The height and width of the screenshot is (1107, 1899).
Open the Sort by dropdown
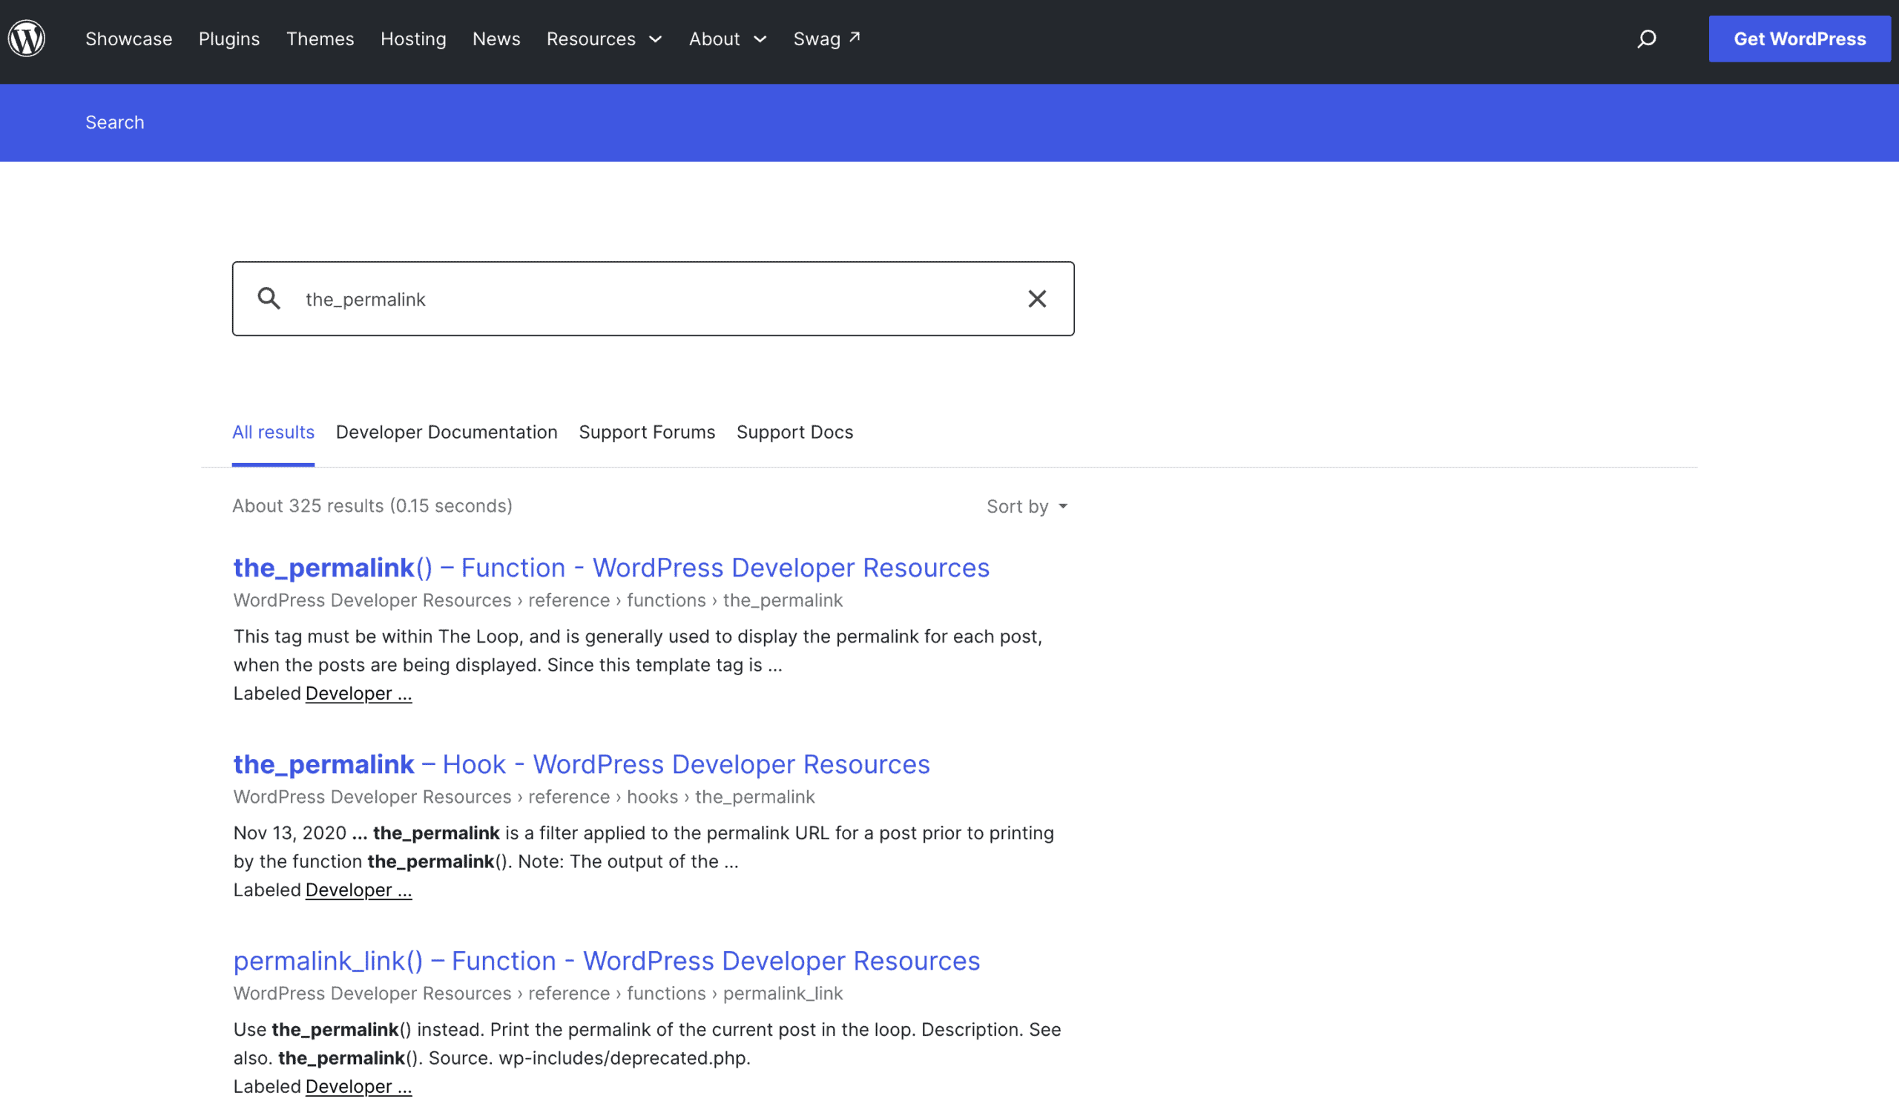coord(1027,507)
